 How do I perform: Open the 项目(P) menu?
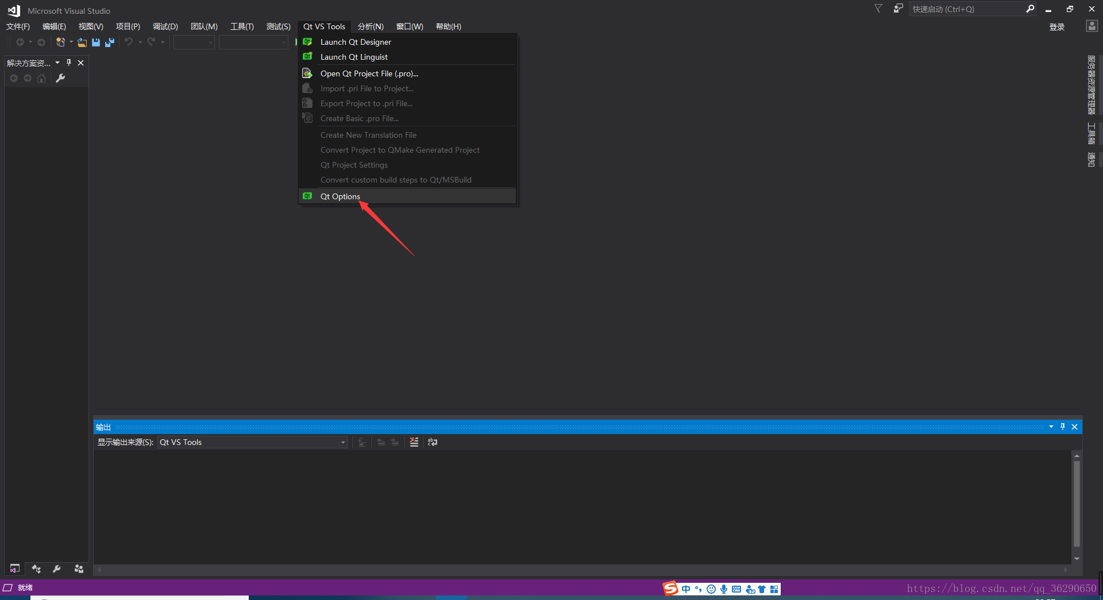point(128,26)
